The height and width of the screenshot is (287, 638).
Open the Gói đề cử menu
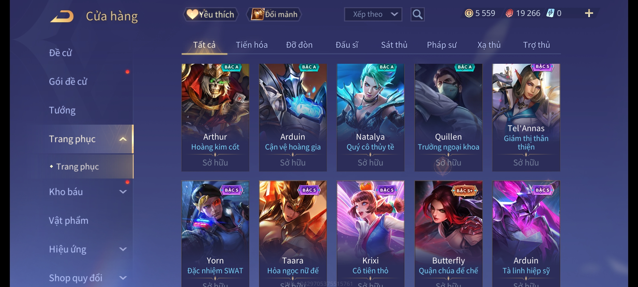pyautogui.click(x=68, y=81)
